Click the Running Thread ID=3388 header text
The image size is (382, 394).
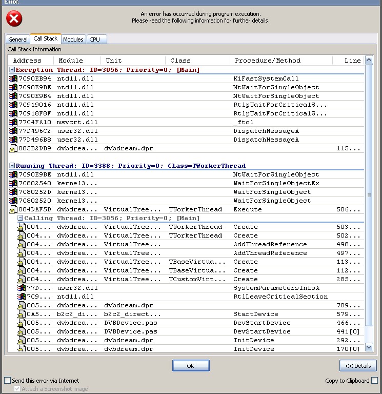[x=131, y=166]
